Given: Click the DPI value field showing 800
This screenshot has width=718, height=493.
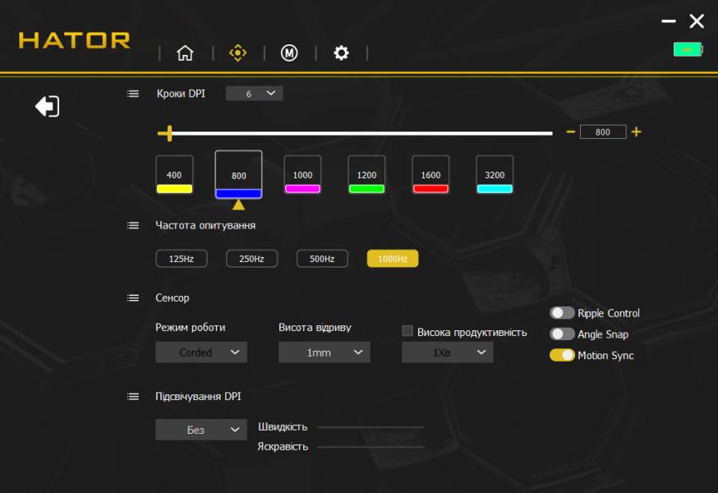Looking at the screenshot, I should (x=603, y=132).
